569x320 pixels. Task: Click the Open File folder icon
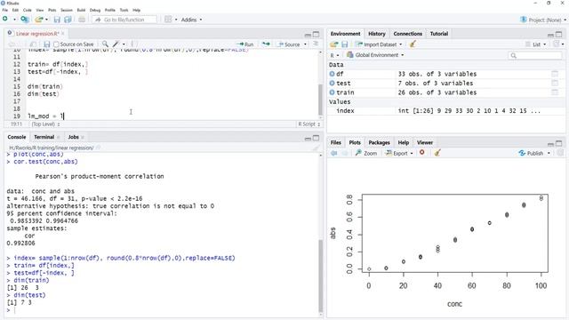(x=38, y=20)
